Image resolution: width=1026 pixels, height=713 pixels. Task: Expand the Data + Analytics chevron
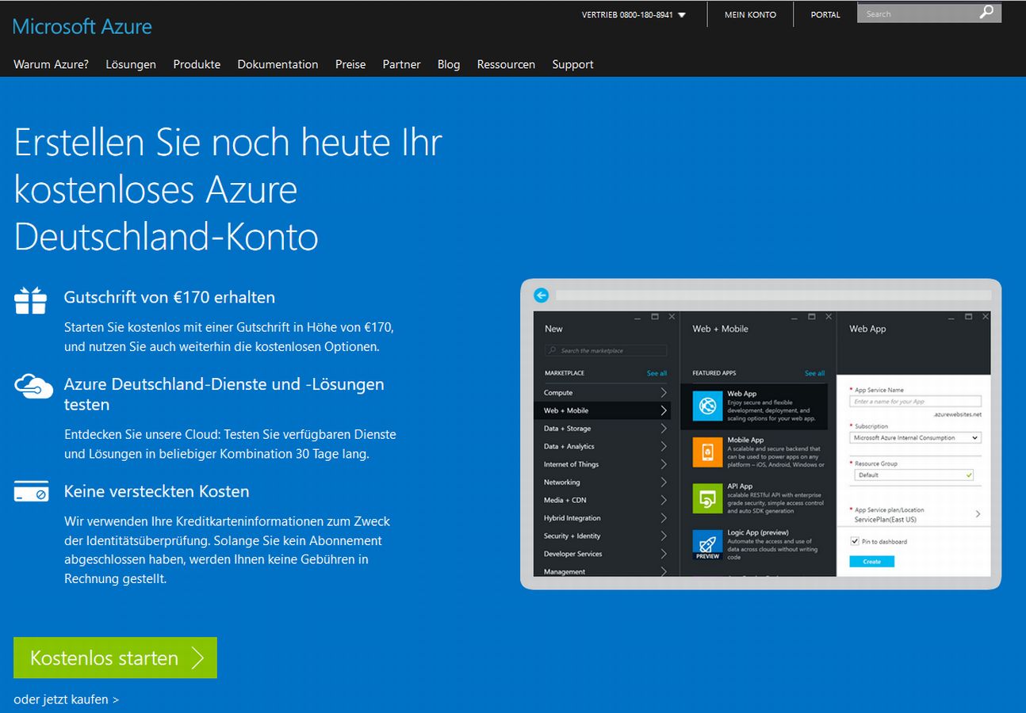tap(664, 446)
